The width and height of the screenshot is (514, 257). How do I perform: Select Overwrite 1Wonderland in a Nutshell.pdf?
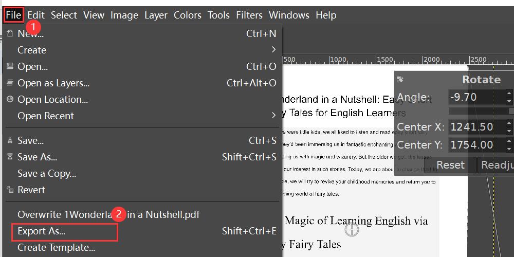[x=142, y=214]
